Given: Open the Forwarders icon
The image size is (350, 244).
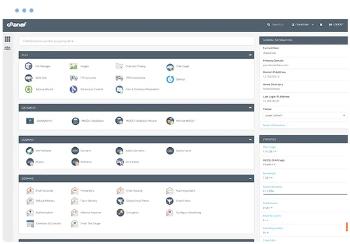Looking at the screenshot, I should tap(75, 190).
